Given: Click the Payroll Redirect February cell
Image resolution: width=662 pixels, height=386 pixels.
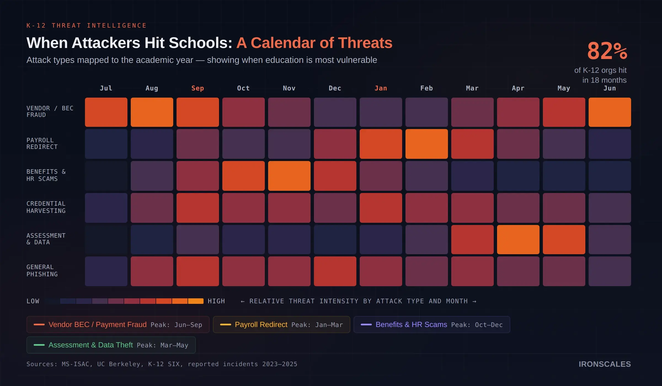Looking at the screenshot, I should (426, 144).
